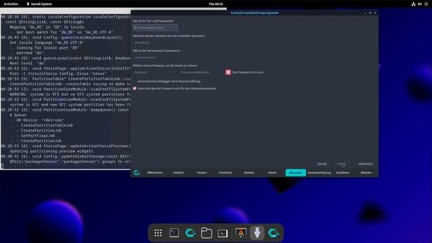Click the Weiter button
The height and width of the screenshot is (243, 432).
[x=341, y=164]
